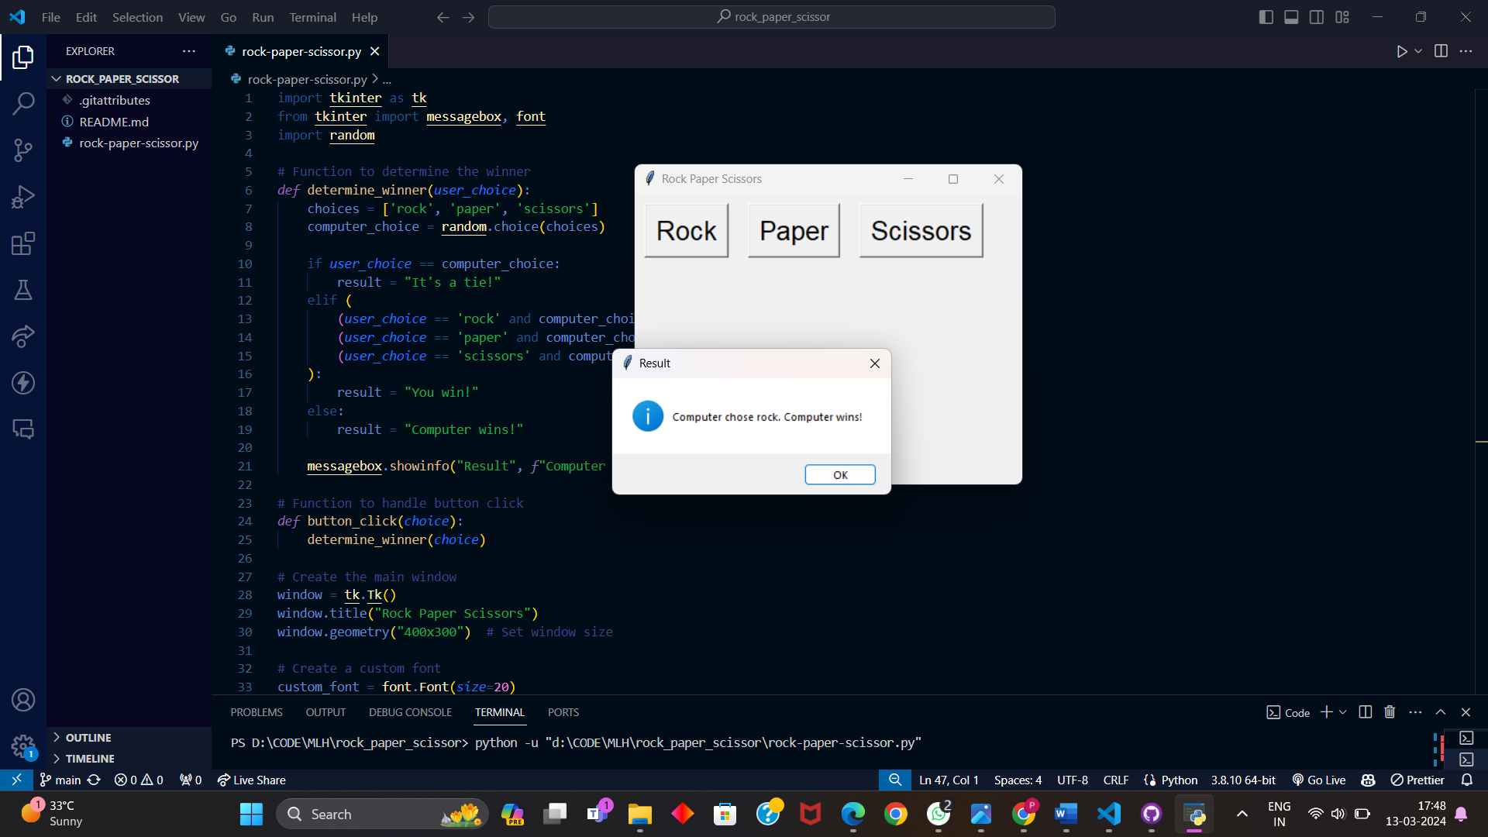This screenshot has height=837, width=1488.
Task: Switch to the DEBUG CONSOLE tab
Action: (410, 712)
